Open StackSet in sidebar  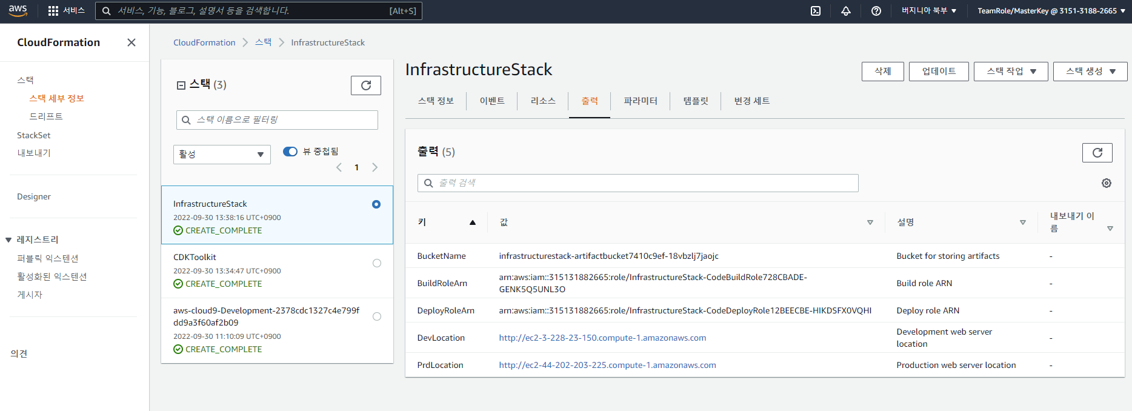pos(34,136)
